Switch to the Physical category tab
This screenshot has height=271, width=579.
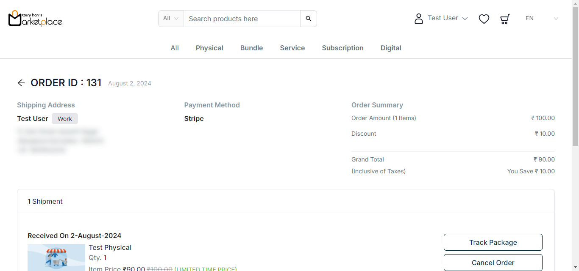pos(209,48)
